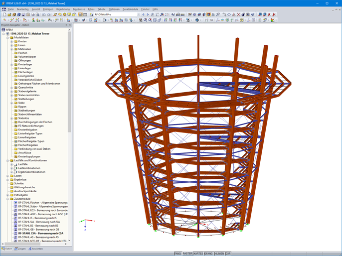Expand the Knoten tree node

[12, 41]
